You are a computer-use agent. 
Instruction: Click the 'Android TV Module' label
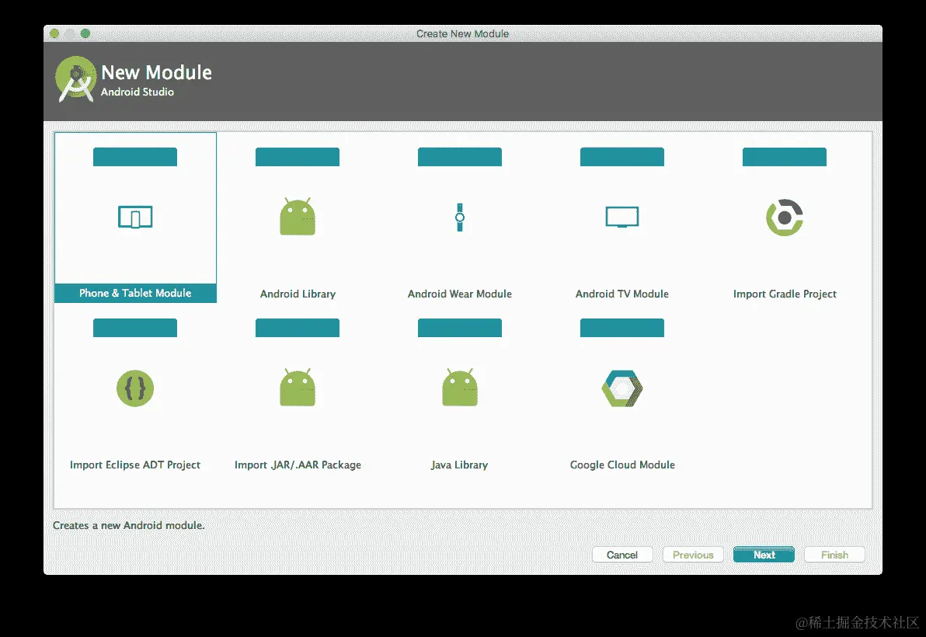tap(621, 294)
